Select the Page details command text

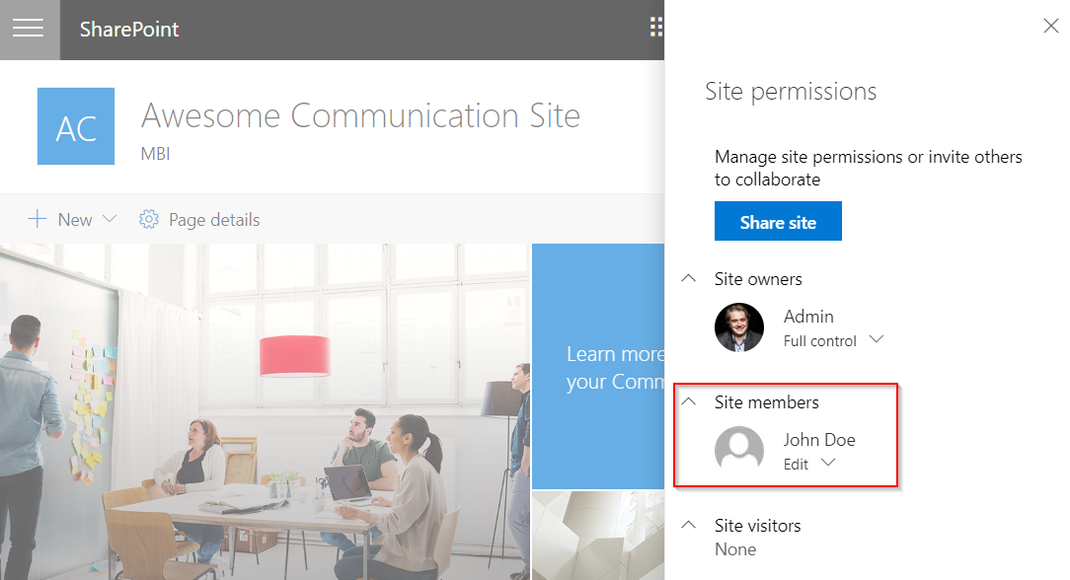point(214,220)
